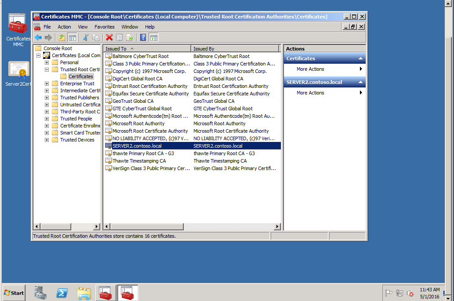The image size is (454, 301).
Task: Collapse Trusted Root Certification Authorities node
Action: point(47,69)
